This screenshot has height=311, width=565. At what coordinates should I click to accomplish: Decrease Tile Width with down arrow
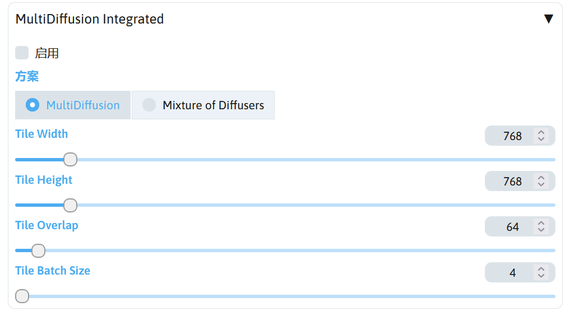pos(541,139)
